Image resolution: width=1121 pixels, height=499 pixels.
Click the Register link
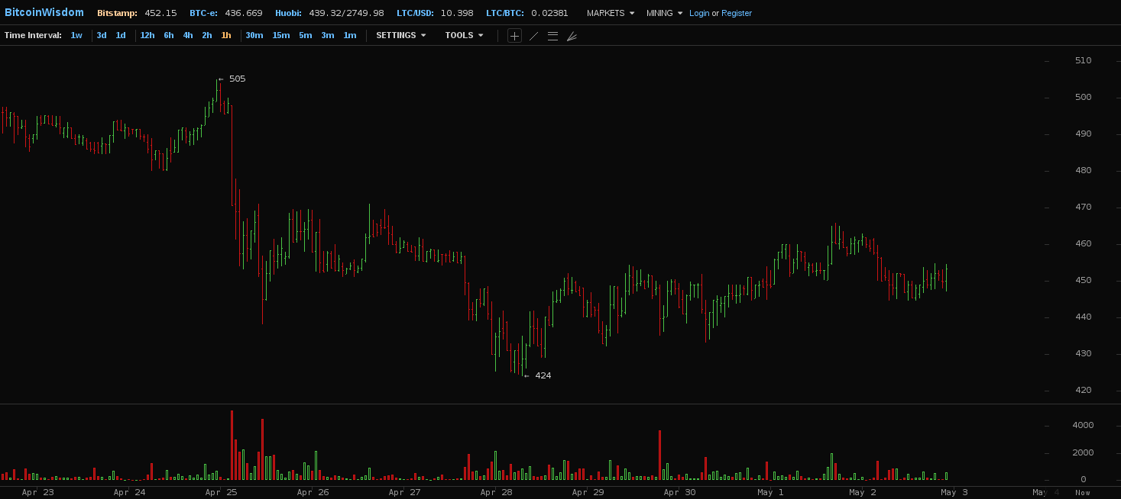[737, 13]
